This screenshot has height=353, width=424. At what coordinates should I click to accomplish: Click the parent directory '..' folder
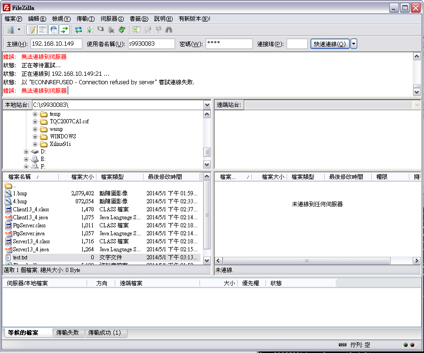point(10,186)
